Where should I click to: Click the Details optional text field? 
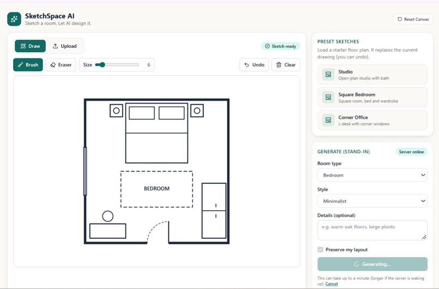coord(373,230)
